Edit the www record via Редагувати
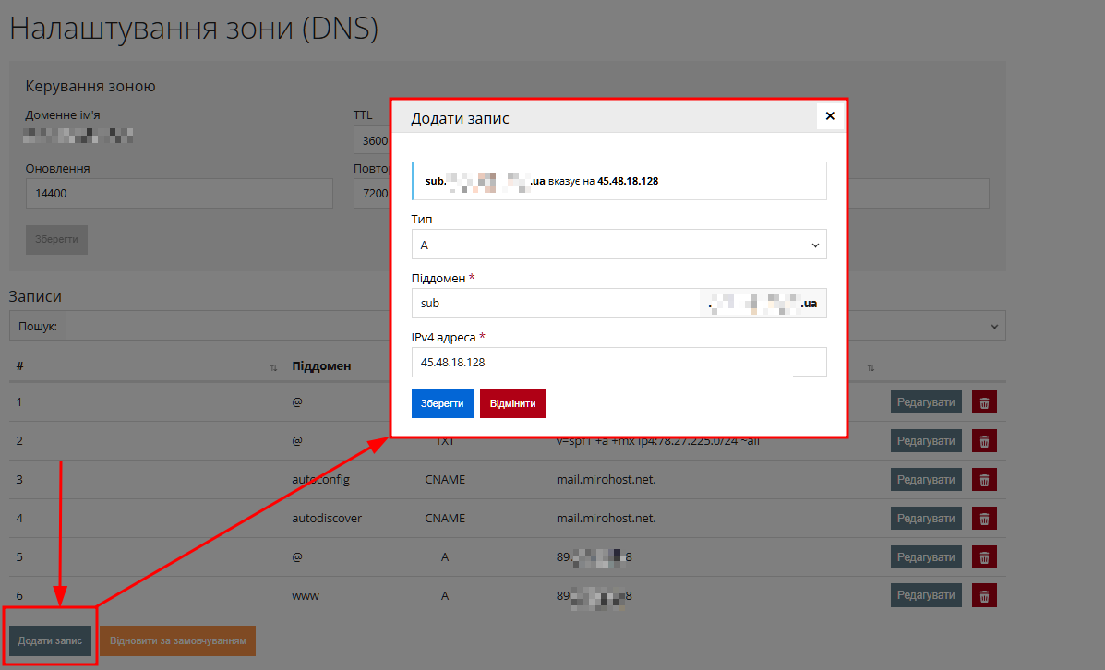1105x670 pixels. point(925,594)
